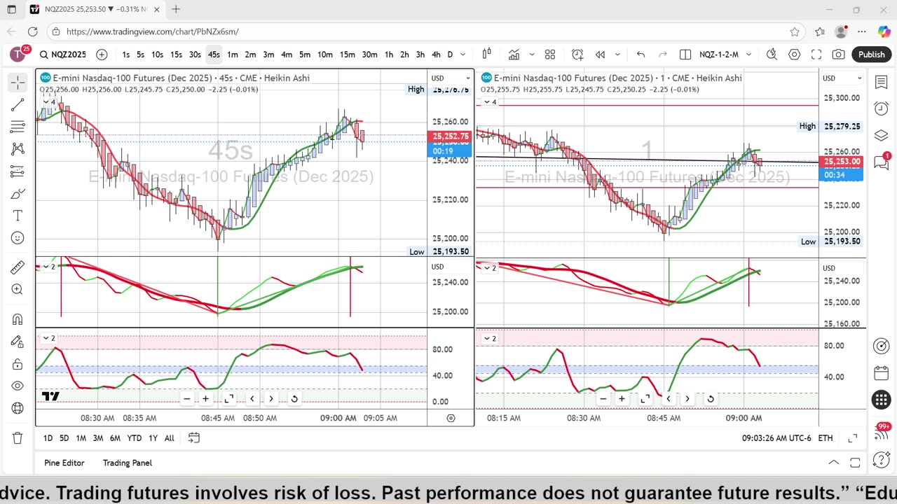The height and width of the screenshot is (504, 897).
Task: Open timezone 09:03:26 AM UTC-6 menu
Action: (x=776, y=438)
